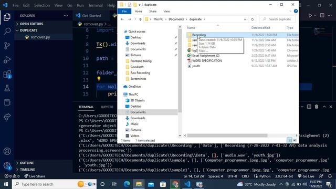The width and height of the screenshot is (336, 189).
Task: Click Go Live in status bar
Action: [x=306, y=176]
